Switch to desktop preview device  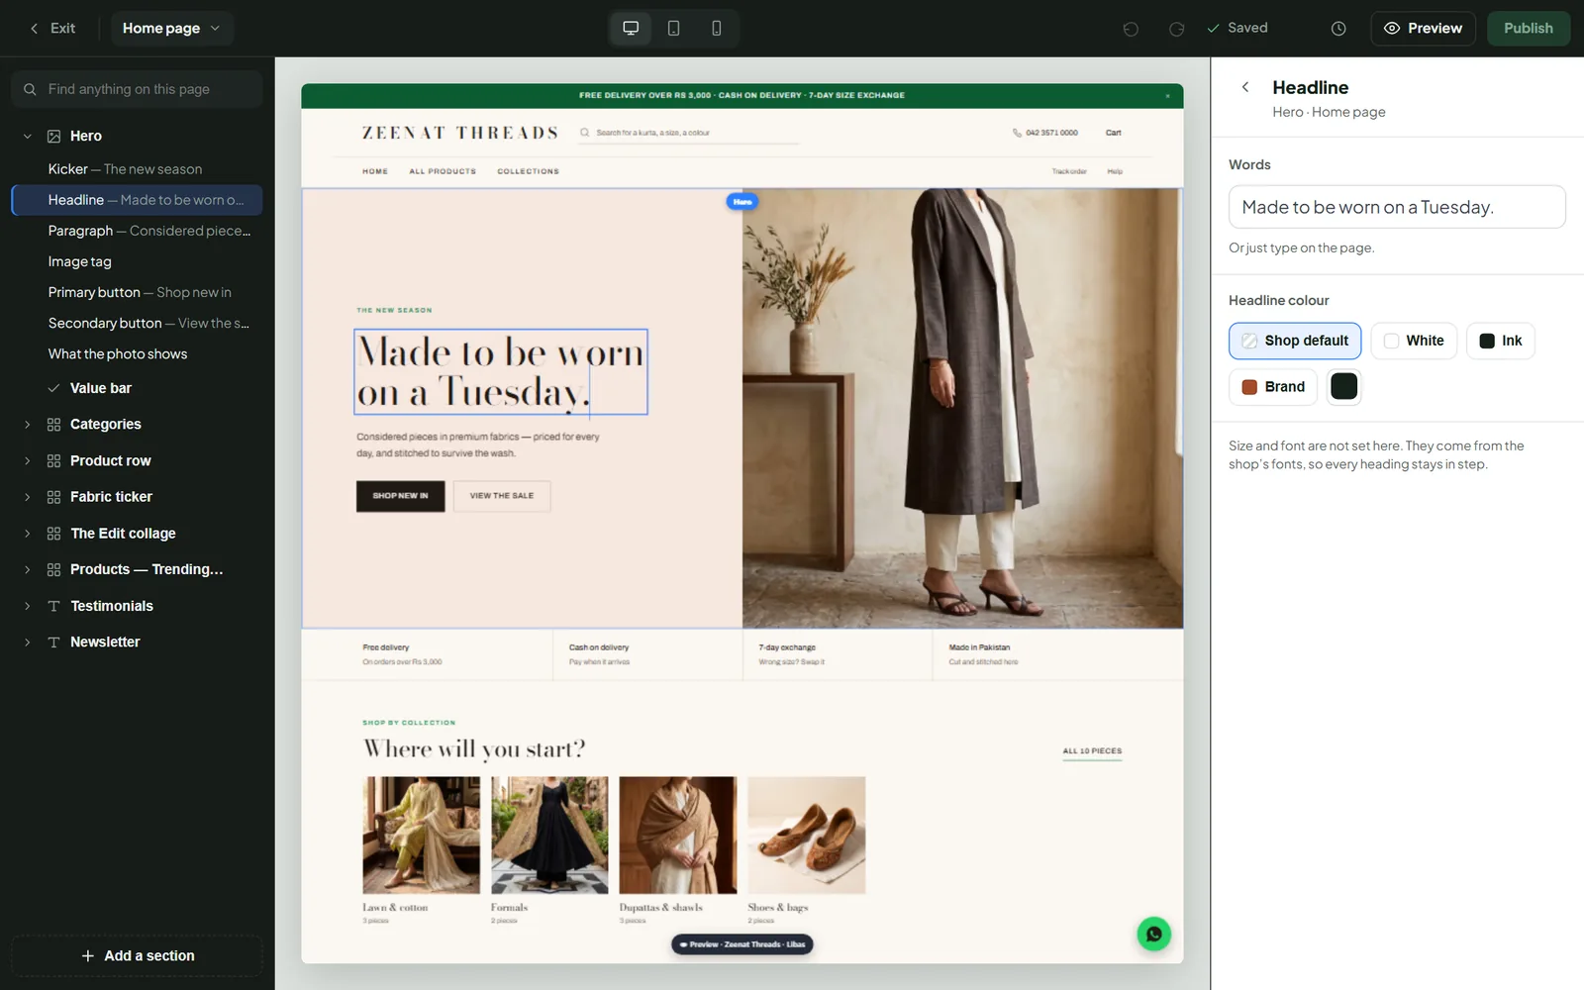(631, 28)
